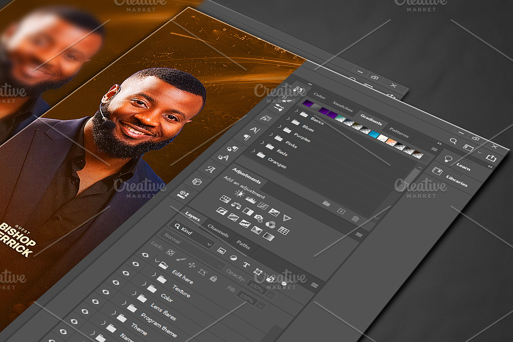Open the Character panel icon (A|)

(x=255, y=130)
